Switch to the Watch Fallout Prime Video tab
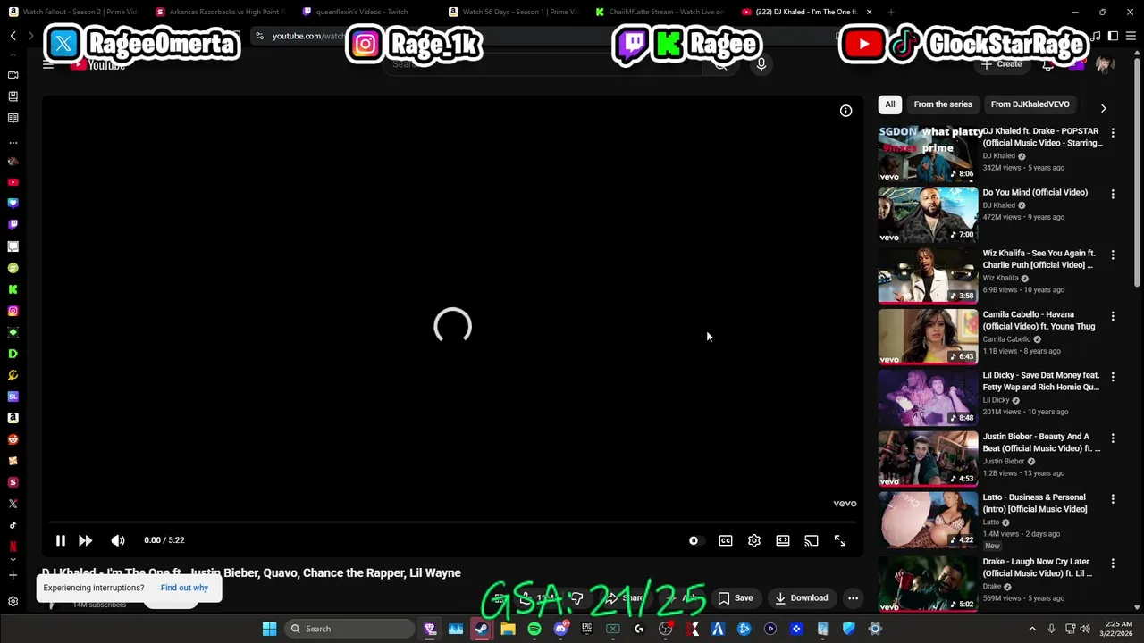This screenshot has height=643, width=1144. (x=74, y=12)
